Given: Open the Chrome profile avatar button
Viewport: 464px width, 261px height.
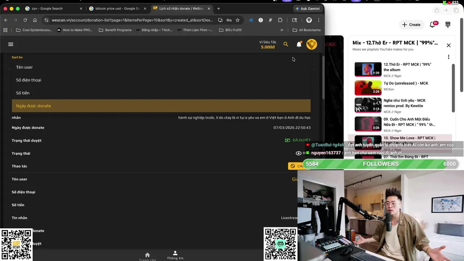Looking at the screenshot, I should click(x=309, y=20).
